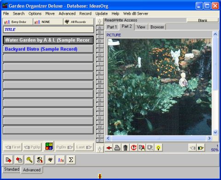Switch to the Browser tab
221x180 pixels.
pos(157,27)
